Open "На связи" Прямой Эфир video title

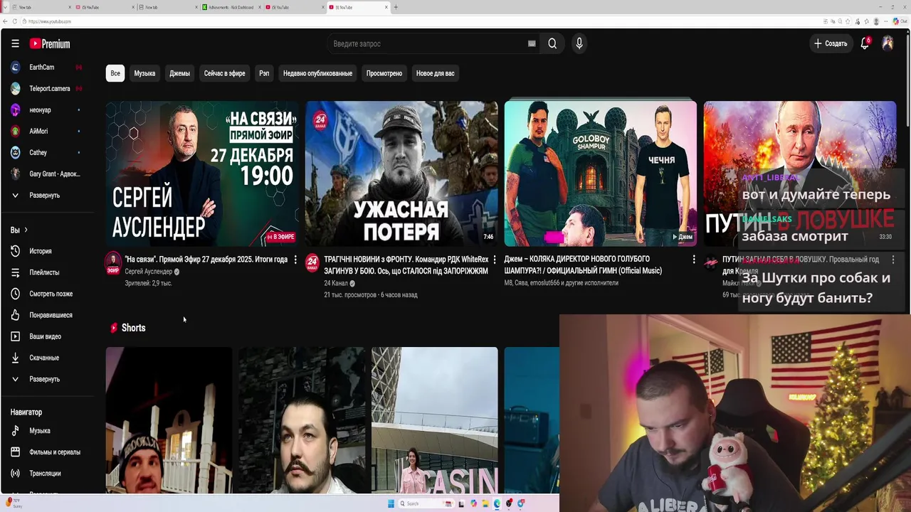tap(206, 260)
